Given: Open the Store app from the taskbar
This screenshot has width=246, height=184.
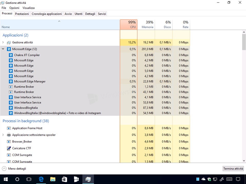Looking at the screenshot, I should pyautogui.click(x=65, y=179).
